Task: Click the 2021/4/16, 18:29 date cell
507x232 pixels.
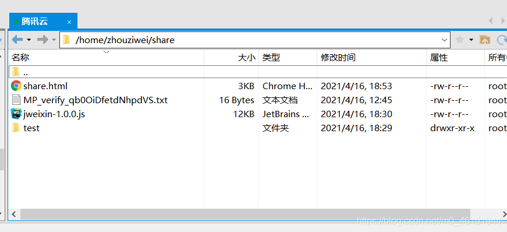Action: [x=356, y=128]
